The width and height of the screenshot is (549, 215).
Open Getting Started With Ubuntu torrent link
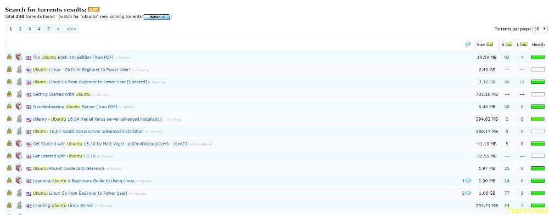coord(61,94)
